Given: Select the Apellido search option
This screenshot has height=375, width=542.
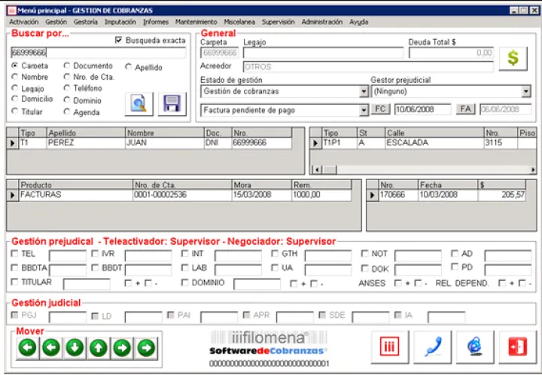Looking at the screenshot, I should 129,68.
